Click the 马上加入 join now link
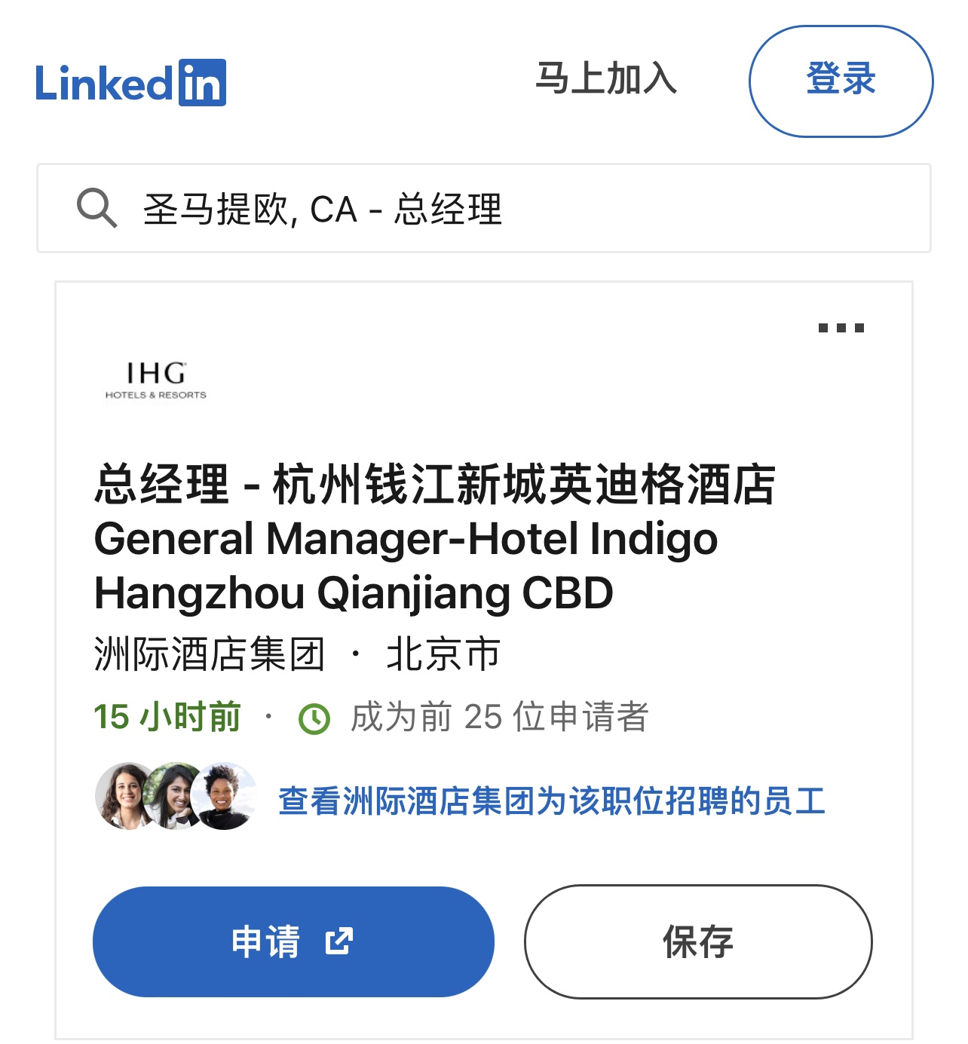 (x=606, y=79)
